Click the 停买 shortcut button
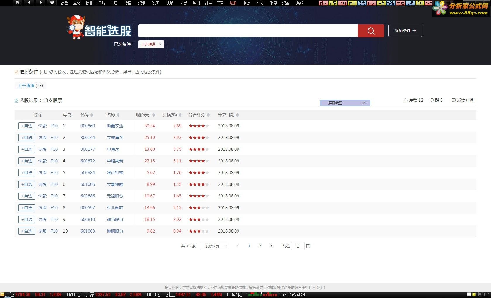This screenshot has width=491, height=298. [x=352, y=3]
